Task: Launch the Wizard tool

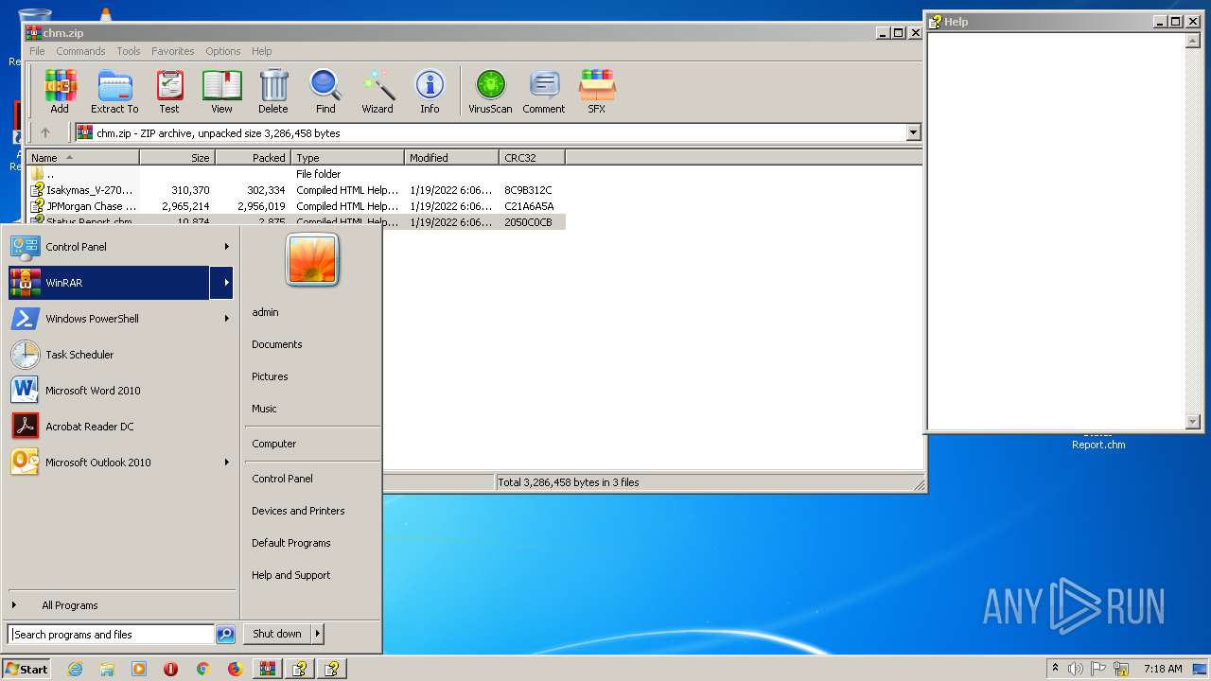Action: (377, 92)
